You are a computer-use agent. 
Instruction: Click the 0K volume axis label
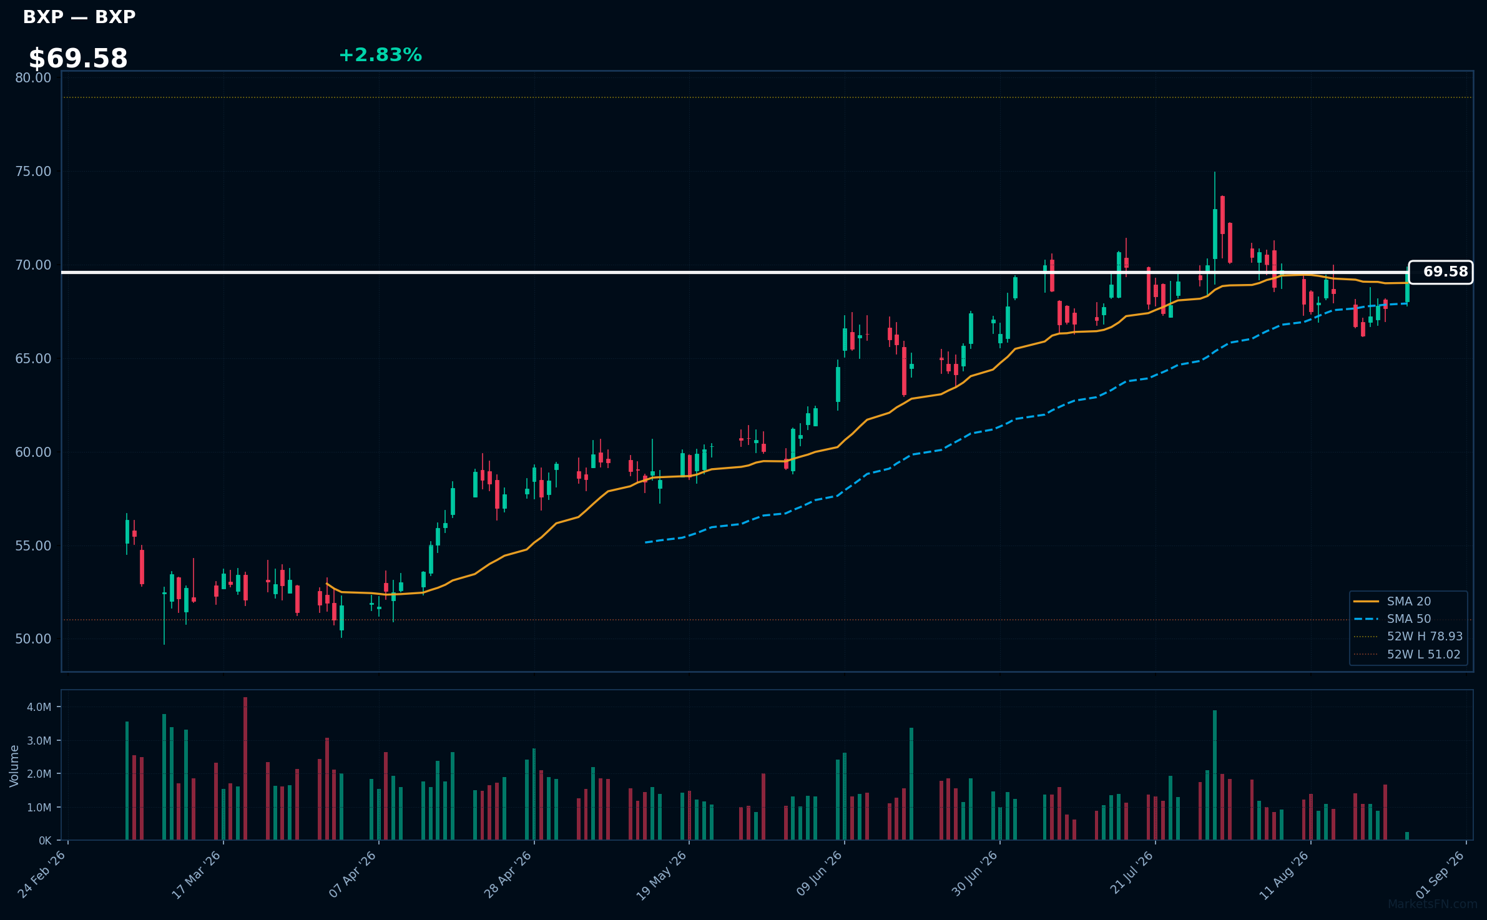coord(45,841)
